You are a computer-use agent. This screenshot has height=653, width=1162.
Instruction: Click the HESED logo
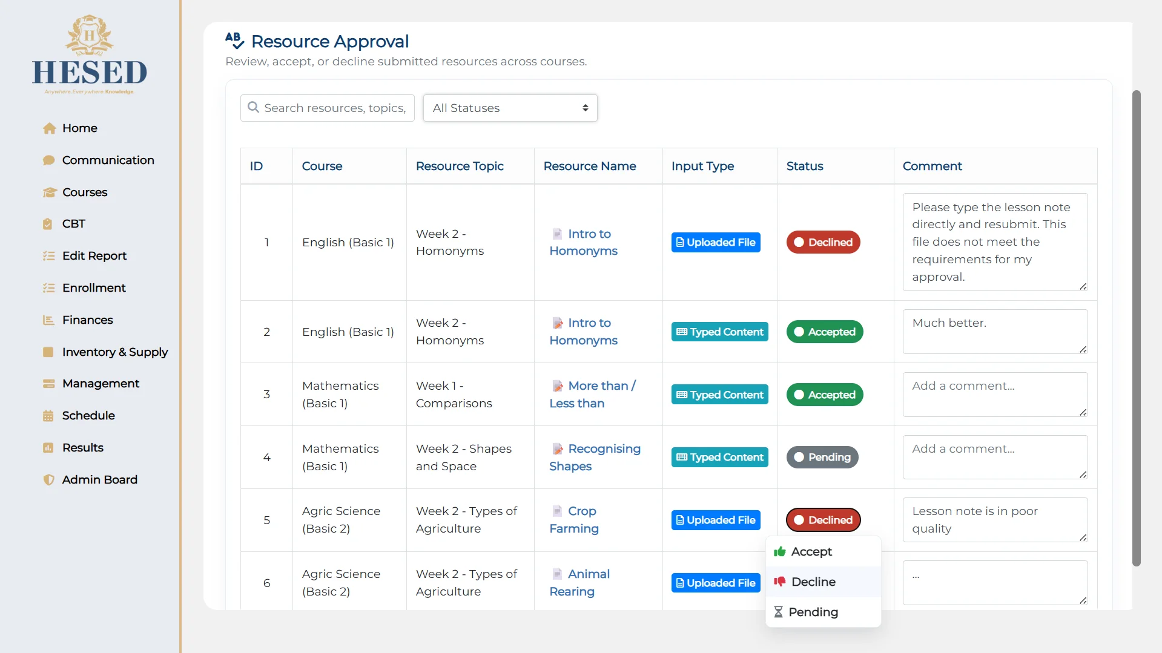90,56
